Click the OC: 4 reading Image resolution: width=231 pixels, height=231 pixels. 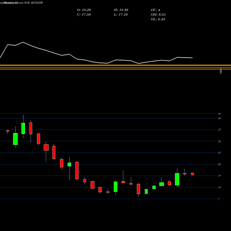pos(155,10)
